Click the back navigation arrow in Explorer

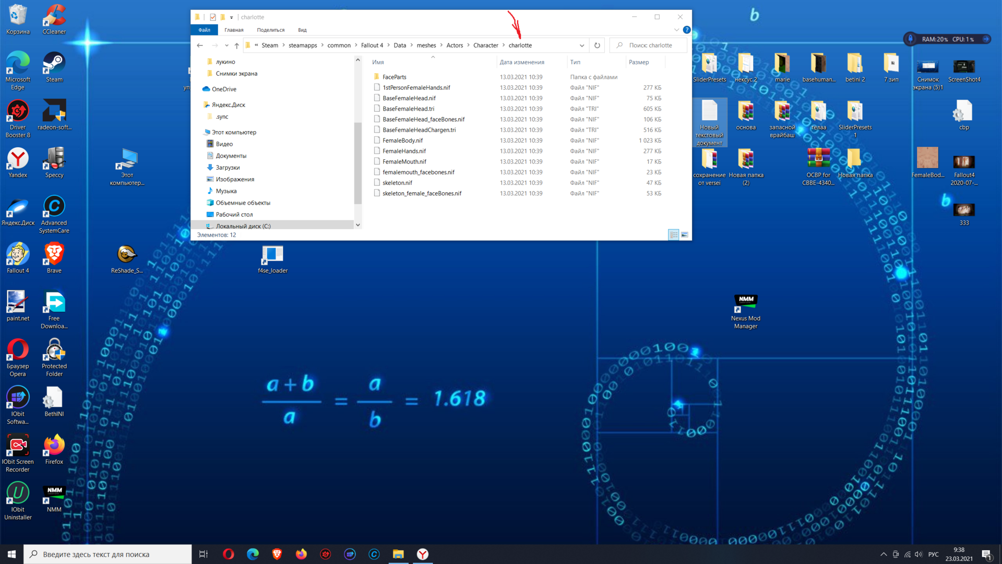200,45
